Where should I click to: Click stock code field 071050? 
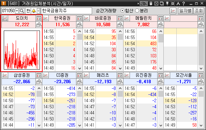[x=8, y=11]
